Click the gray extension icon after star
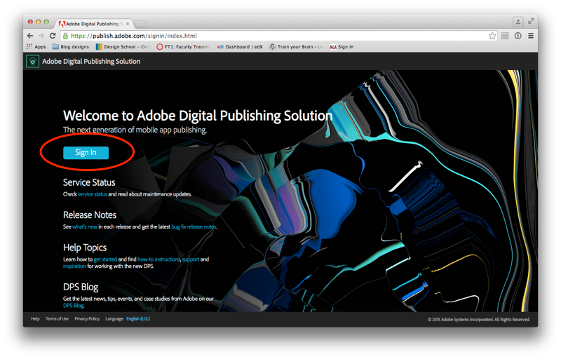This screenshot has height=359, width=561. click(x=505, y=36)
